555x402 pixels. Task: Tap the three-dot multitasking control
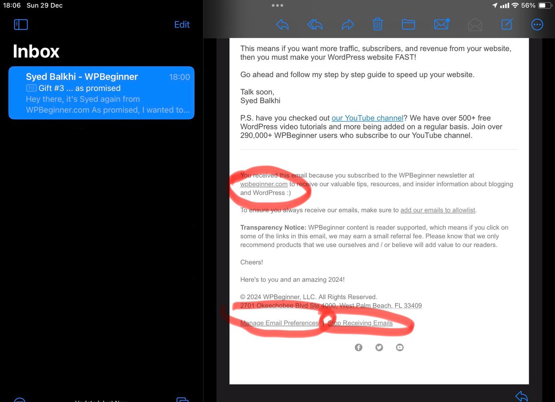277,6
